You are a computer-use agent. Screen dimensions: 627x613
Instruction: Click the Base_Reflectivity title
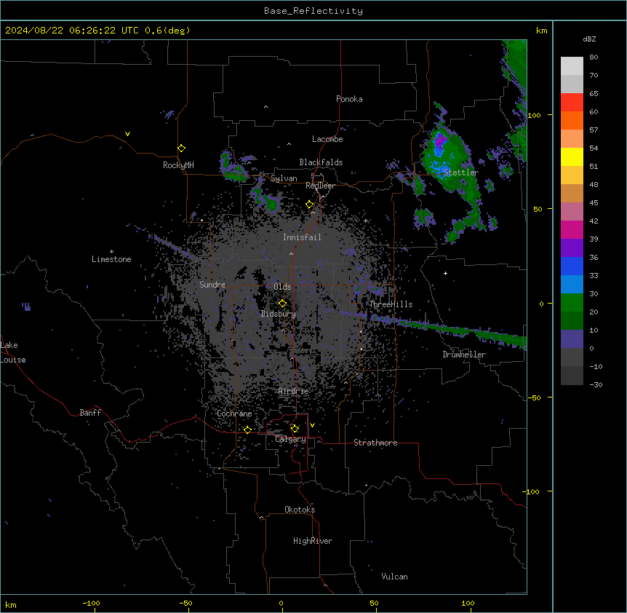tap(313, 11)
